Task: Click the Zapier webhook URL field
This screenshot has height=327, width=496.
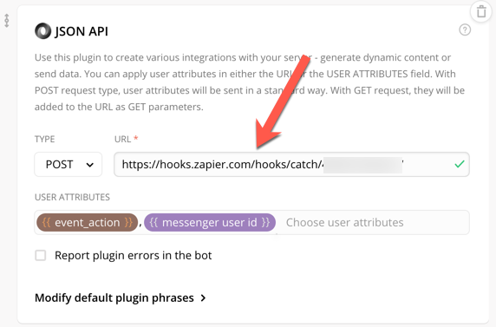Action: tap(291, 164)
